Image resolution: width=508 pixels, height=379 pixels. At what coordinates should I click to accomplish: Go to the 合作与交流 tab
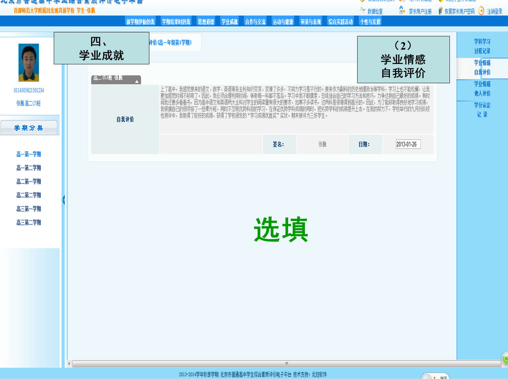click(255, 22)
